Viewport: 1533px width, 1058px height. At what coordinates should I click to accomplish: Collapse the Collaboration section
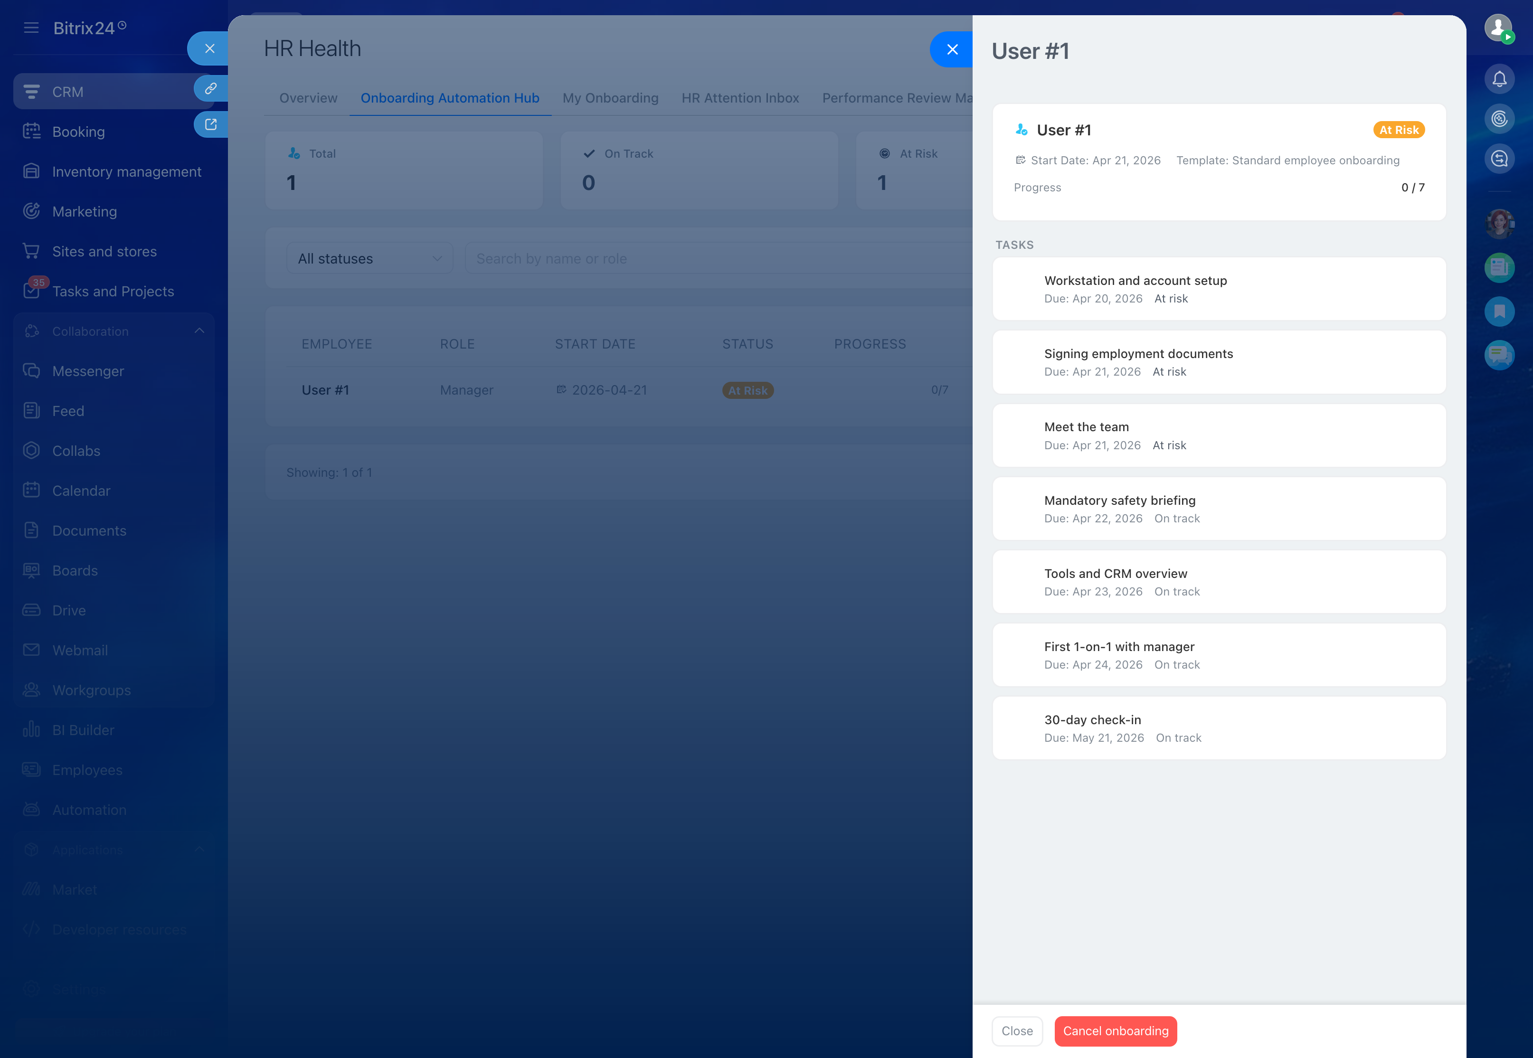199,331
